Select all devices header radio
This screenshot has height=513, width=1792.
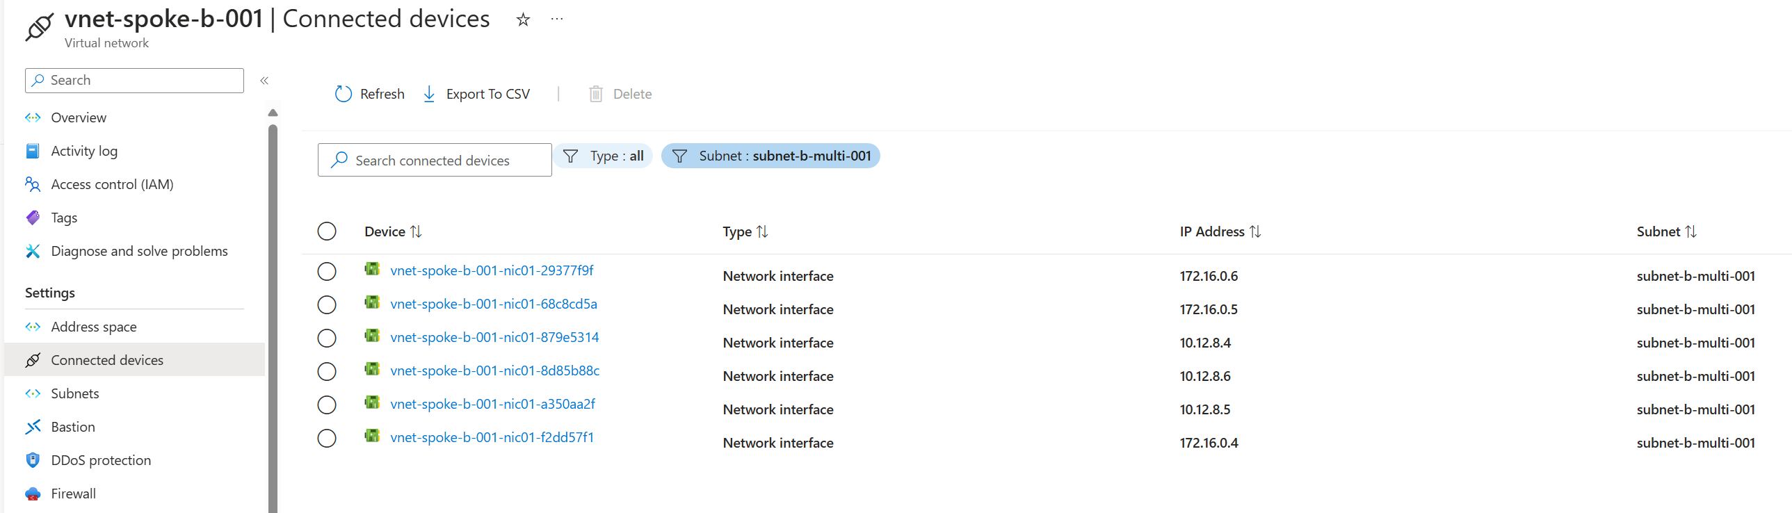pos(327,231)
